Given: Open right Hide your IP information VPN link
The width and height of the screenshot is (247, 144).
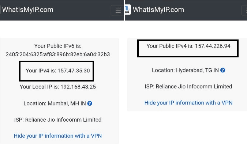Looking at the screenshot, I should pos(188,103).
